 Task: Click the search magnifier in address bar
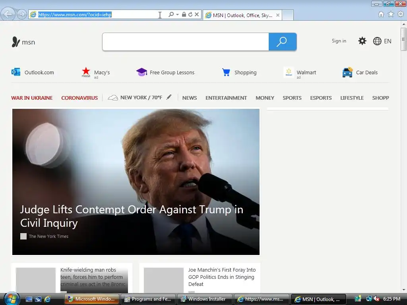171,15
